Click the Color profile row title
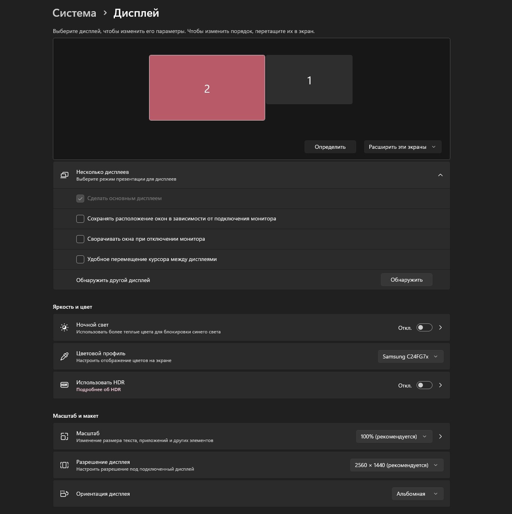 point(101,353)
